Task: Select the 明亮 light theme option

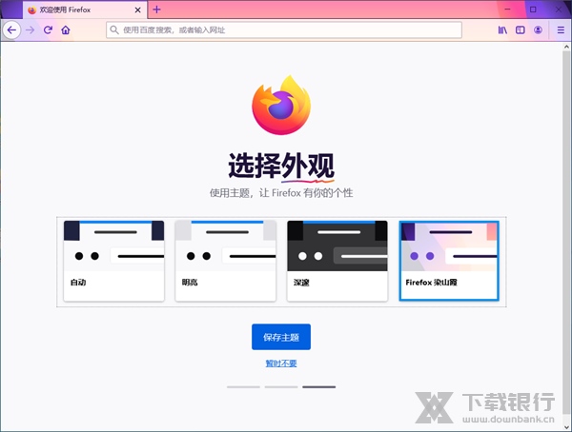Action: click(226, 261)
